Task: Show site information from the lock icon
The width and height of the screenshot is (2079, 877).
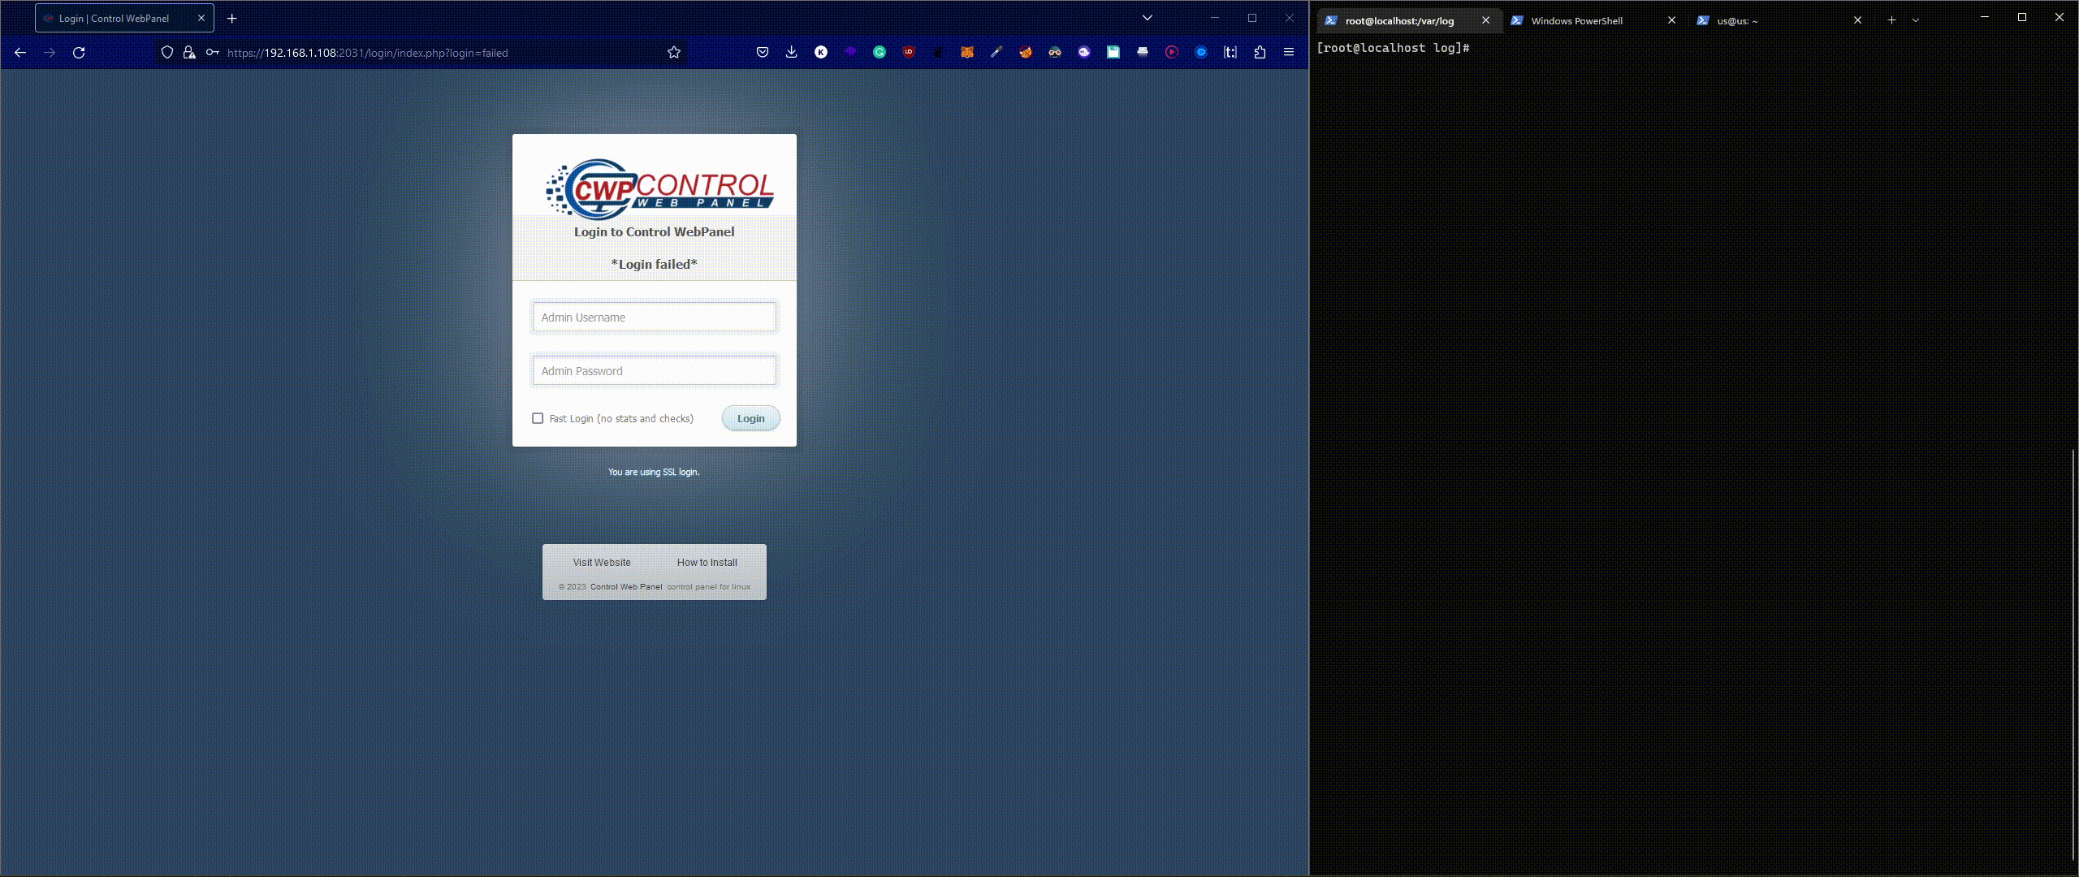Action: (x=189, y=52)
